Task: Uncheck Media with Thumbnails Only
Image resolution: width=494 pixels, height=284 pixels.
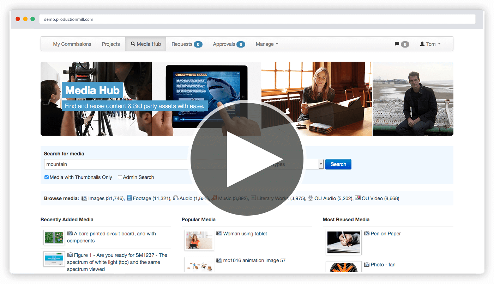Action: pos(46,177)
